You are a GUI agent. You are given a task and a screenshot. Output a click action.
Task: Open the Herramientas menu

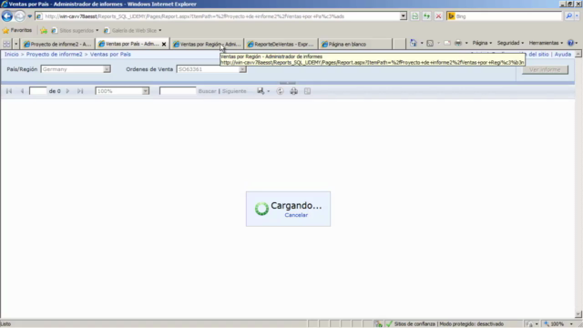(x=546, y=43)
